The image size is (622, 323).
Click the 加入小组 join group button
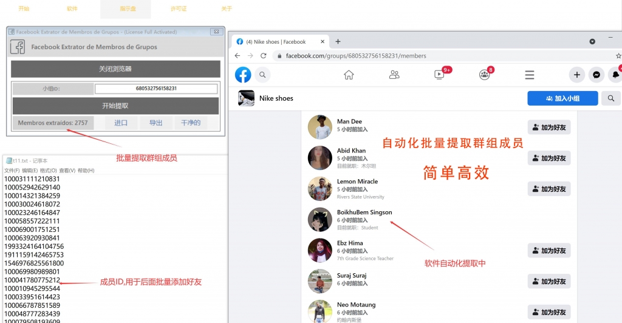click(562, 98)
